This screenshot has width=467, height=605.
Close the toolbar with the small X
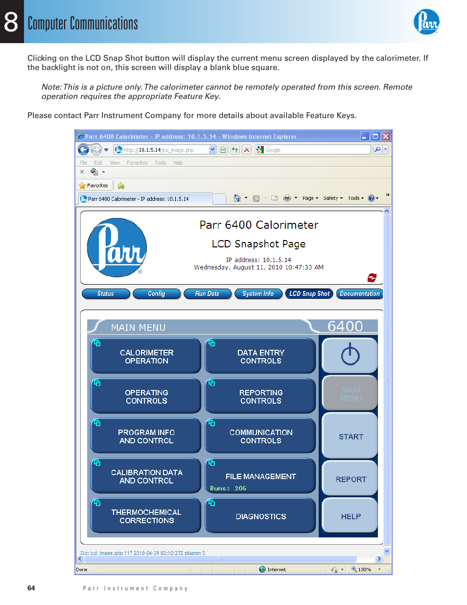(82, 172)
